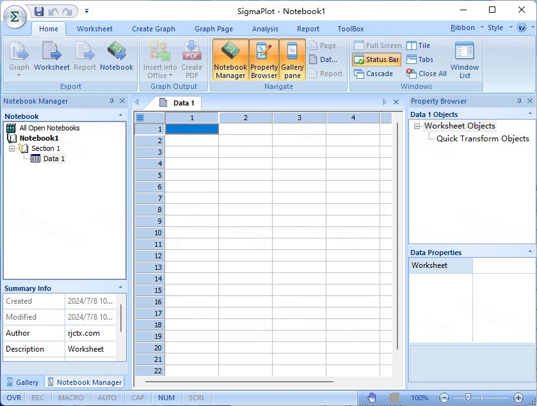Save the notebook using quick access icon
The height and width of the screenshot is (406, 537).
[x=38, y=12]
